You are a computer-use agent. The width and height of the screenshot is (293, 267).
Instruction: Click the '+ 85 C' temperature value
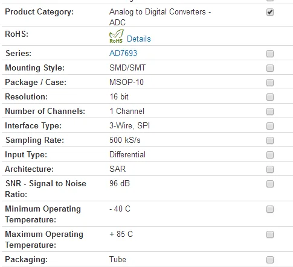pos(121,234)
